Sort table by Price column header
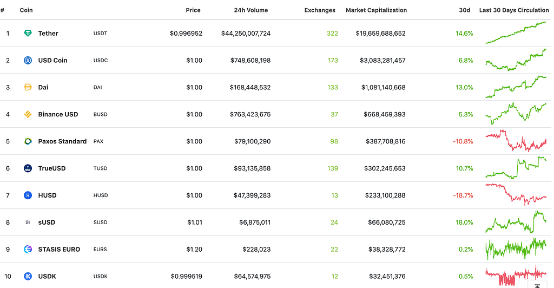 [x=193, y=10]
